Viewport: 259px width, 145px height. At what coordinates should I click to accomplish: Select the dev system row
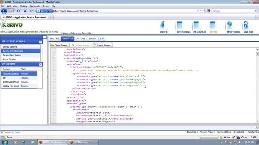point(19,78)
